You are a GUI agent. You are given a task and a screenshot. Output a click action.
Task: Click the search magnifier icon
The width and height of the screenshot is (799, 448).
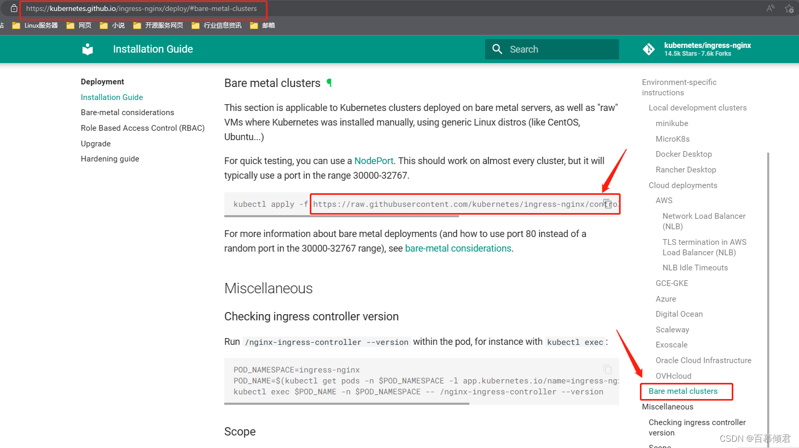[498, 49]
